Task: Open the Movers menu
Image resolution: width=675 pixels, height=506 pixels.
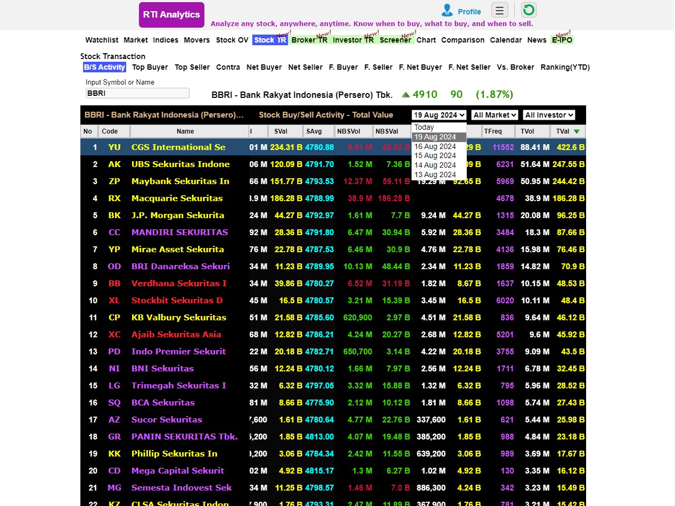Action: [x=197, y=40]
